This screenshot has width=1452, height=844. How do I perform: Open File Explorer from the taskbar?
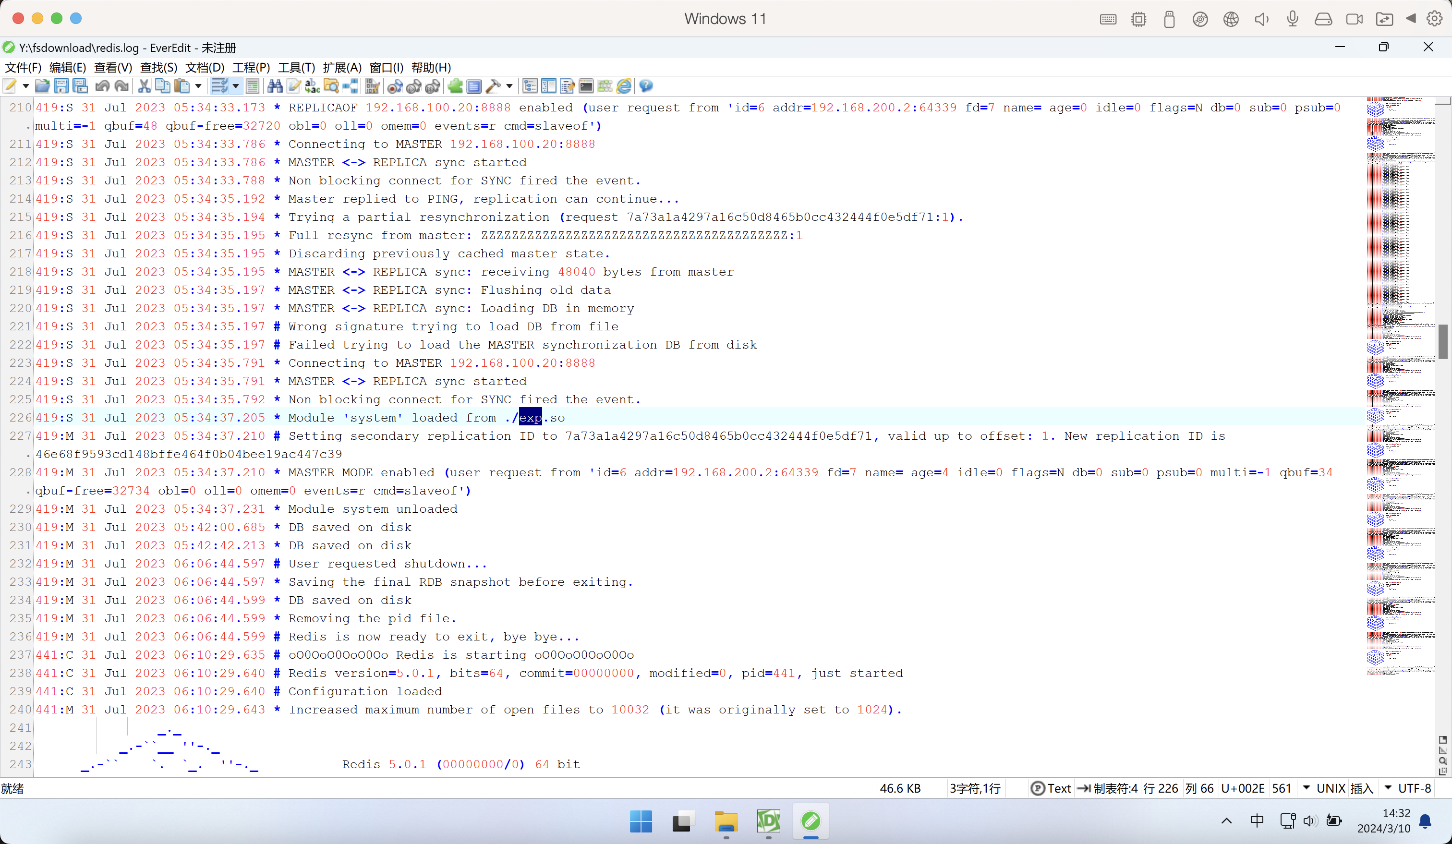(x=726, y=821)
